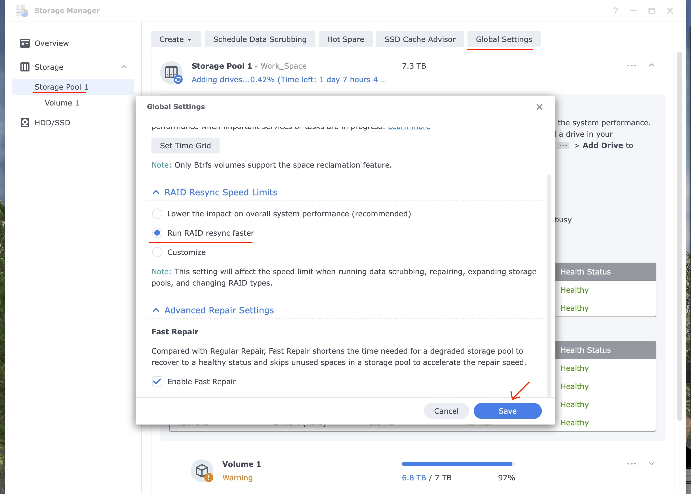Click the Overview sidebar icon
The image size is (691, 494).
(25, 43)
